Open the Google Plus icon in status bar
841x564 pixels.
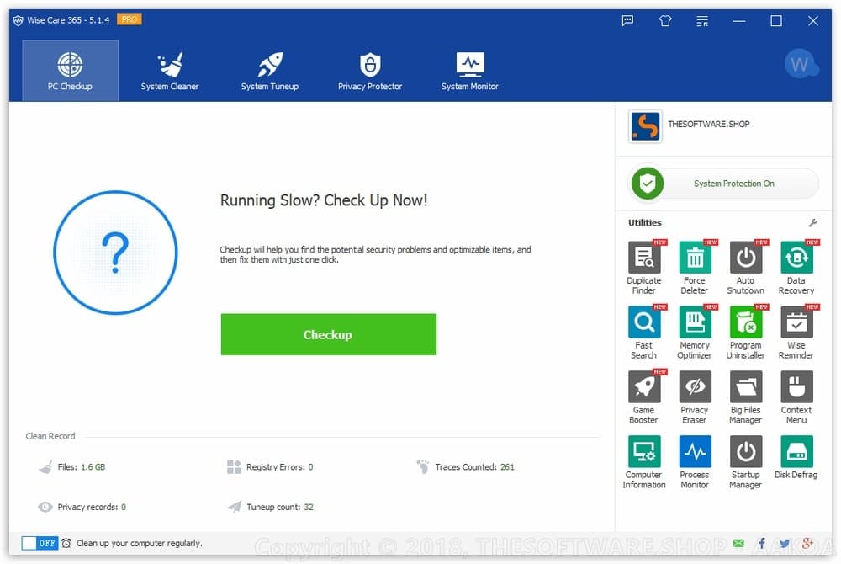coord(807,543)
